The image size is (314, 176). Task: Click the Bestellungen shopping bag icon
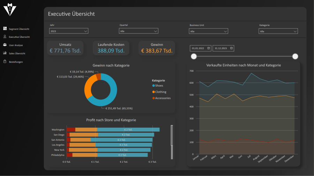click(x=5, y=62)
